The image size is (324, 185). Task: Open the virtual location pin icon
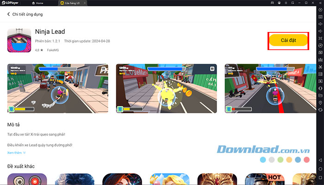pos(320,102)
